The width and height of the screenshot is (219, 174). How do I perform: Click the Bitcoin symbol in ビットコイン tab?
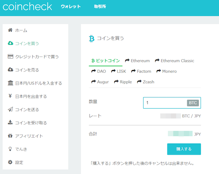[93, 60]
